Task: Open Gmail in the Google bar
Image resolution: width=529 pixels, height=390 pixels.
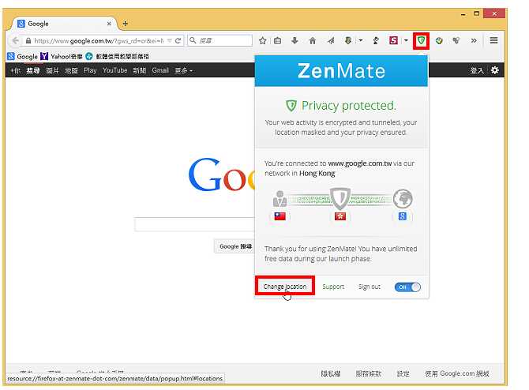Action: (160, 70)
